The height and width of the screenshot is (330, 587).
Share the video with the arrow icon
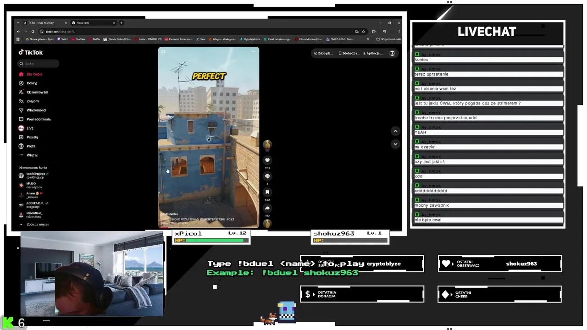pos(267,208)
